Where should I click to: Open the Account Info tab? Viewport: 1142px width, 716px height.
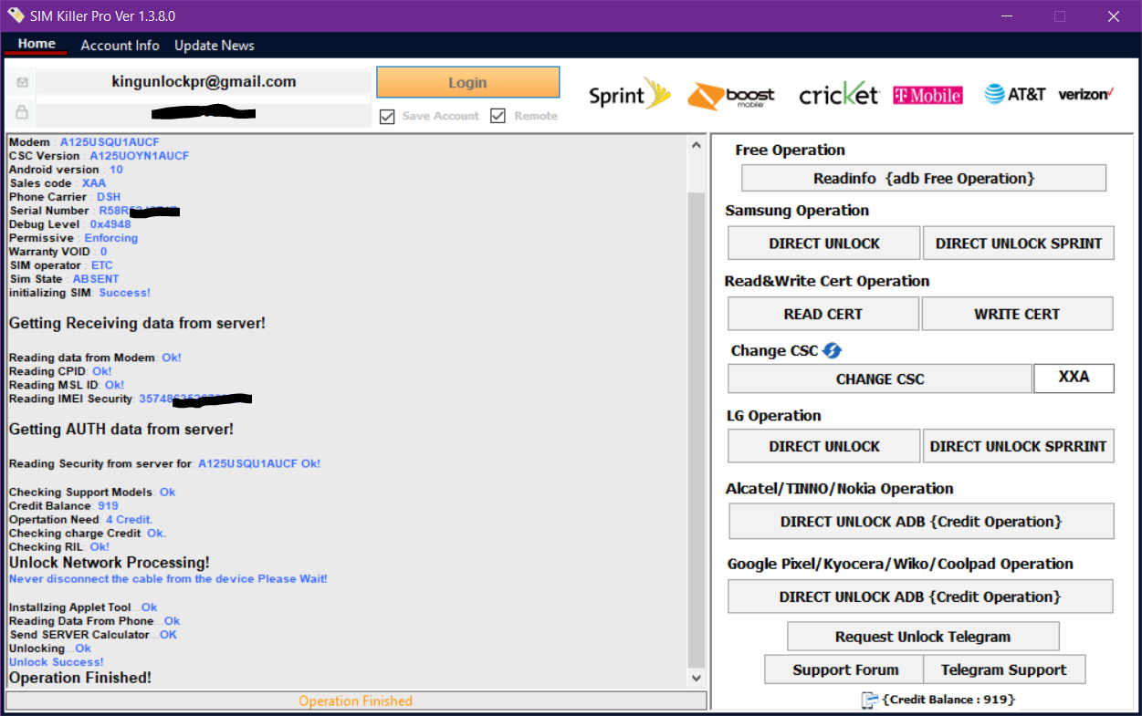[x=120, y=46]
